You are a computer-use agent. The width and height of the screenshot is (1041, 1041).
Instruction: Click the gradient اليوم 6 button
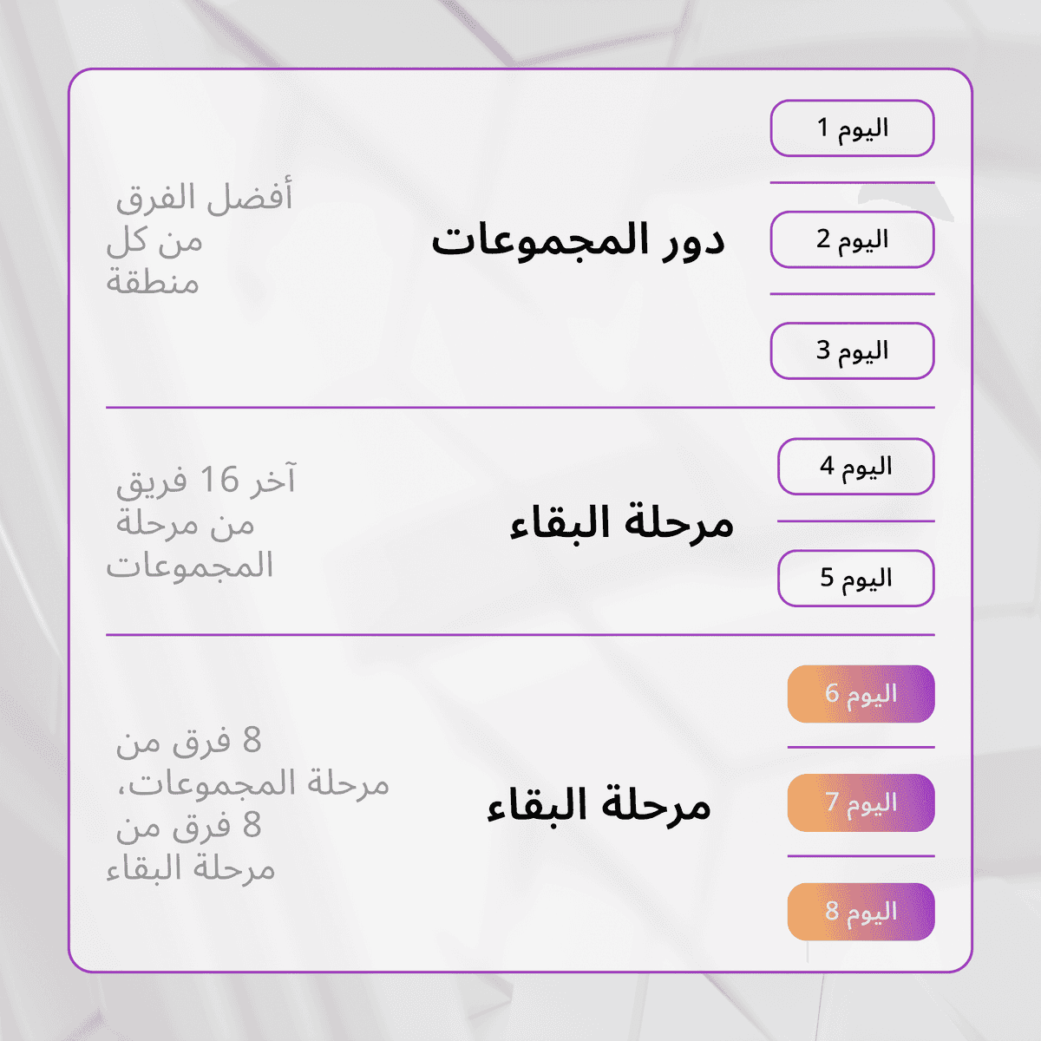click(x=861, y=694)
